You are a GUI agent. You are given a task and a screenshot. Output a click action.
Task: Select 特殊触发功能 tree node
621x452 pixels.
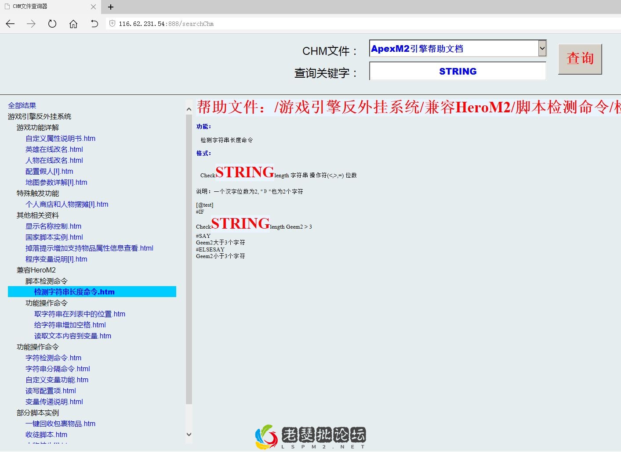coord(38,193)
